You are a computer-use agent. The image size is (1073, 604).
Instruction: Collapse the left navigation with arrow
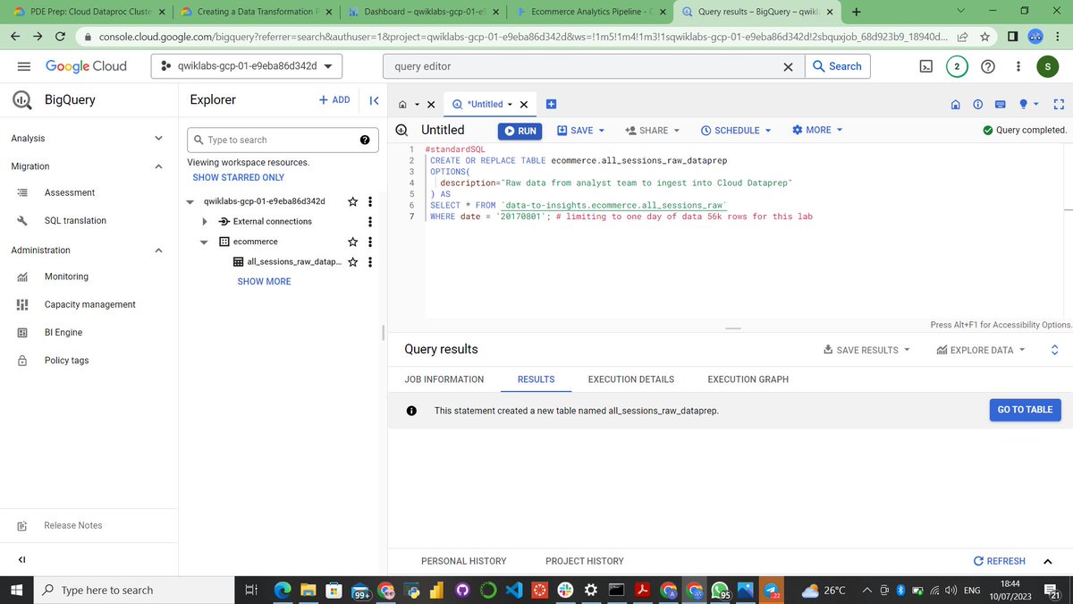tap(21, 560)
